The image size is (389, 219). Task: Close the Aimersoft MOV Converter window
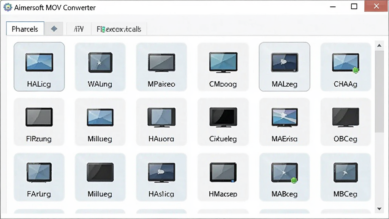376,6
